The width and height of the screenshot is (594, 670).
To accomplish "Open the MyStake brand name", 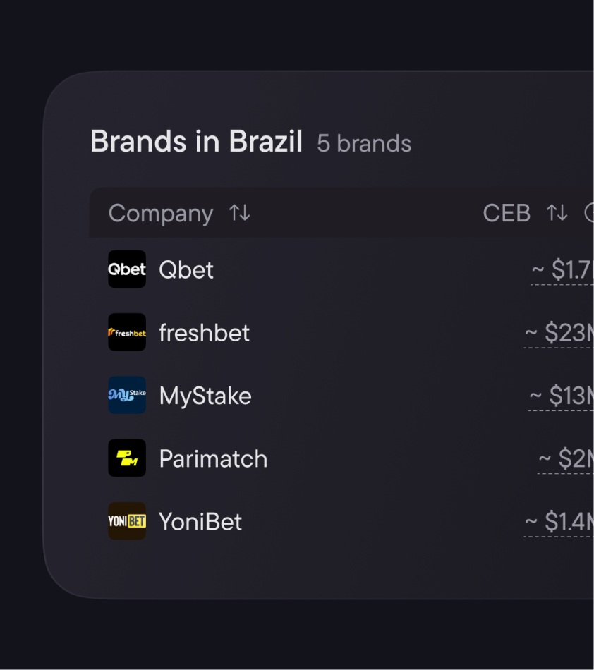I will pos(205,396).
